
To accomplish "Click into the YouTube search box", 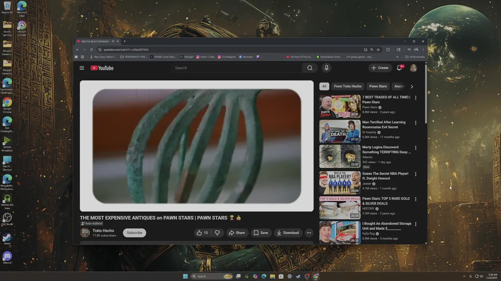I will coord(237,68).
